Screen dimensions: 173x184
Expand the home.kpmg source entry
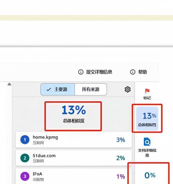click(74, 140)
